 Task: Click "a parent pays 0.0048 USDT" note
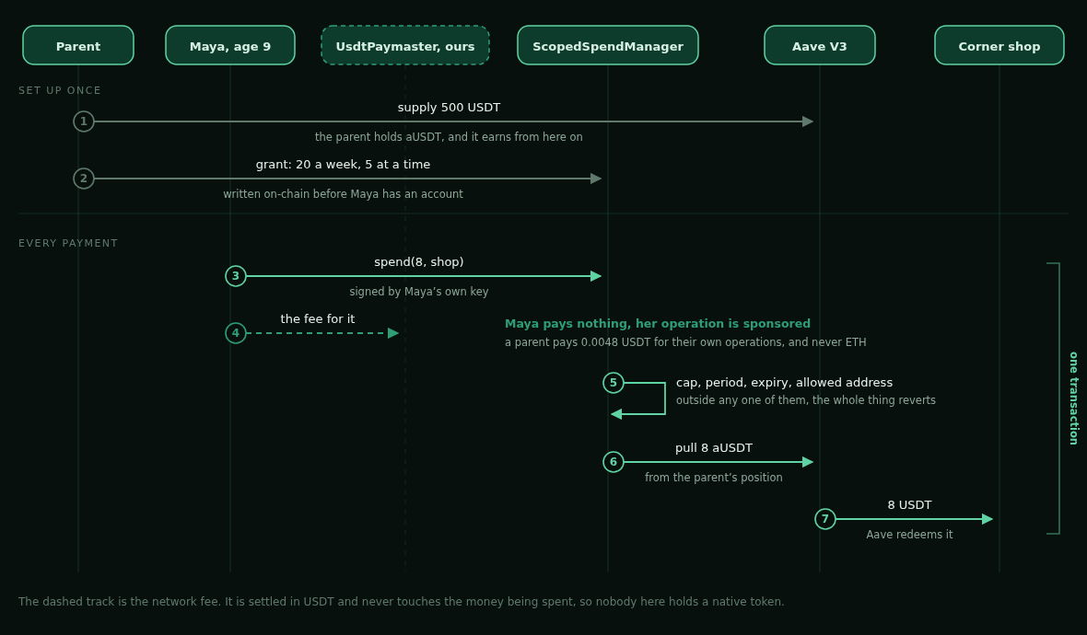click(685, 342)
